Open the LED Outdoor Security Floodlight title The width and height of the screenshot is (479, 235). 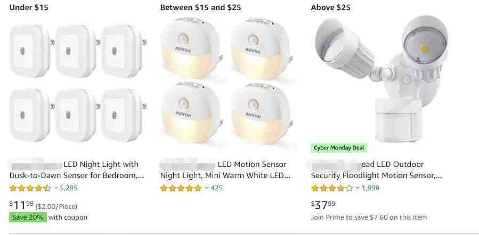point(376,170)
